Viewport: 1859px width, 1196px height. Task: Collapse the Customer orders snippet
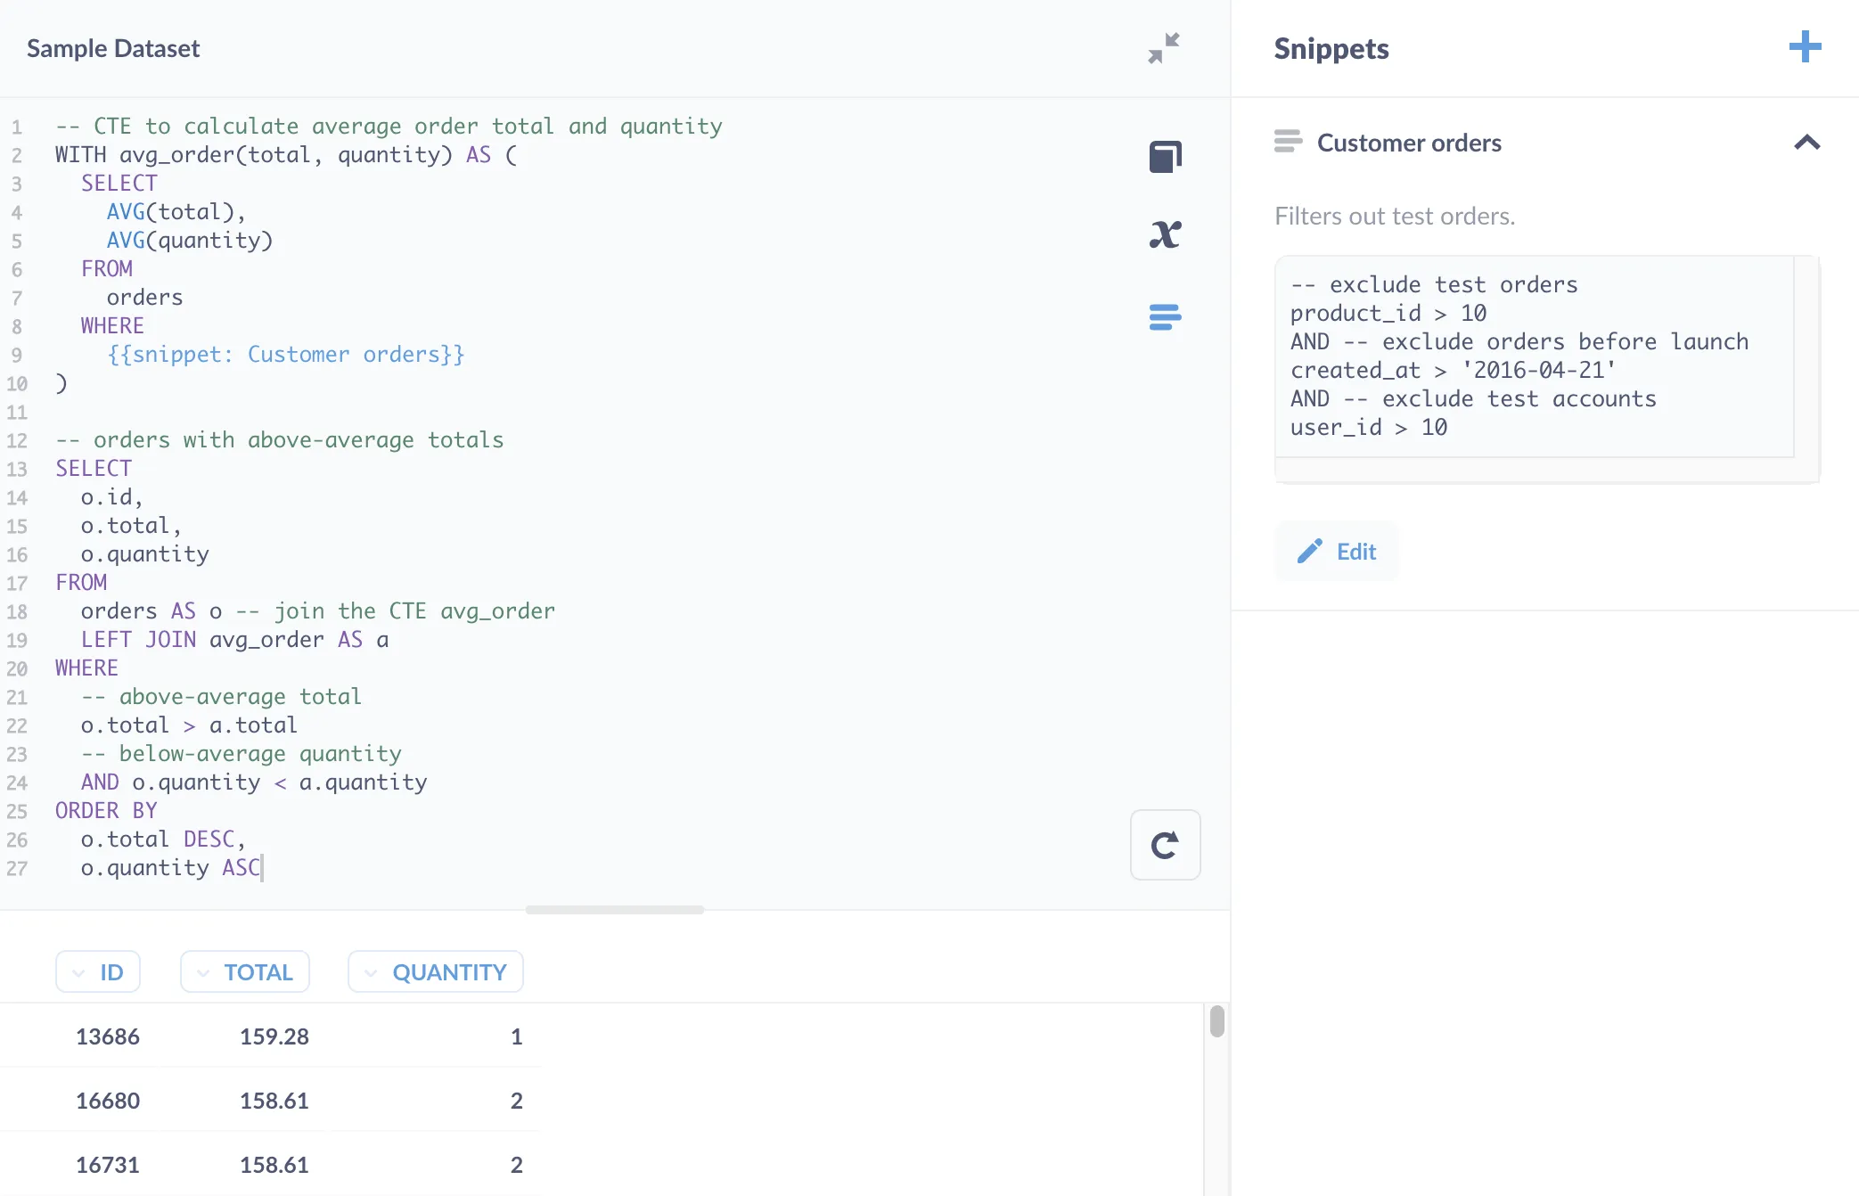pyautogui.click(x=1807, y=143)
